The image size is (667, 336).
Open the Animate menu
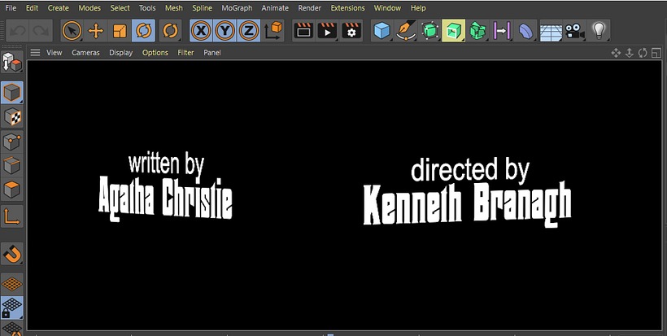point(275,8)
